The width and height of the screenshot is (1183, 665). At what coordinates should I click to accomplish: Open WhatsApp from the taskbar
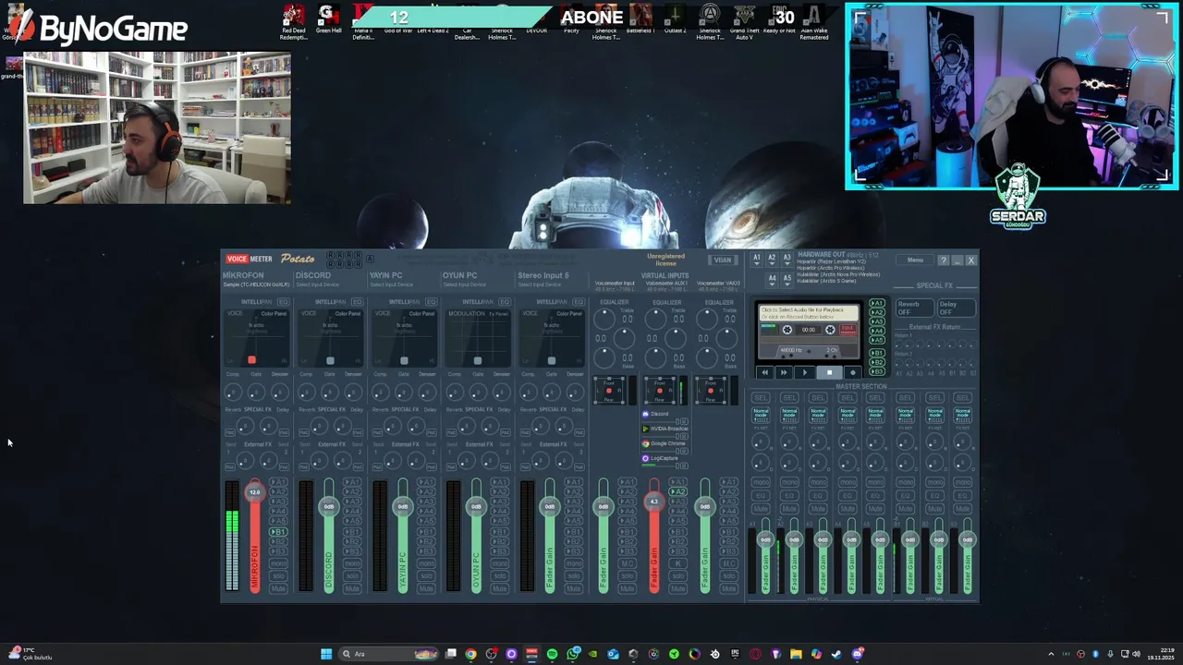point(572,654)
